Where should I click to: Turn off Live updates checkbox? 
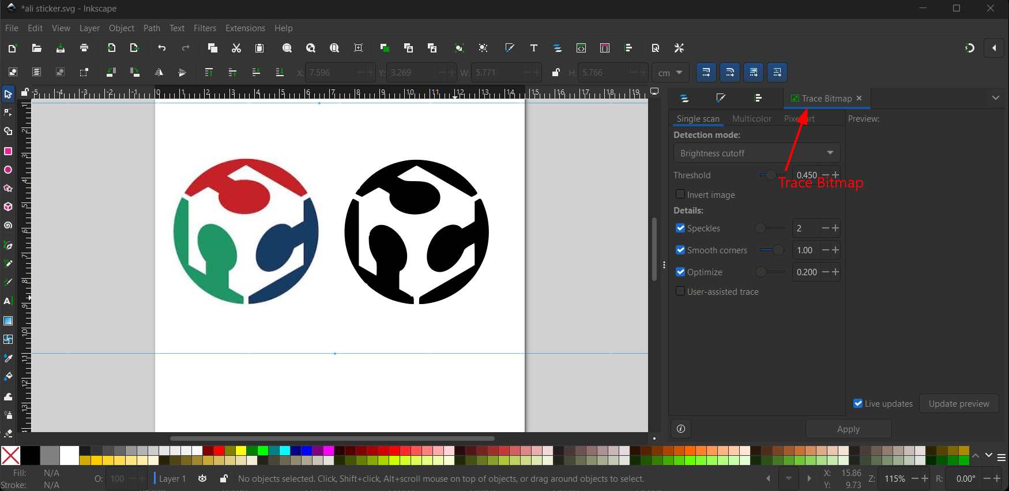point(858,403)
